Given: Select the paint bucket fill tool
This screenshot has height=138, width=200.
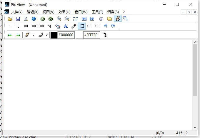Looking at the screenshot, I should [58, 26].
